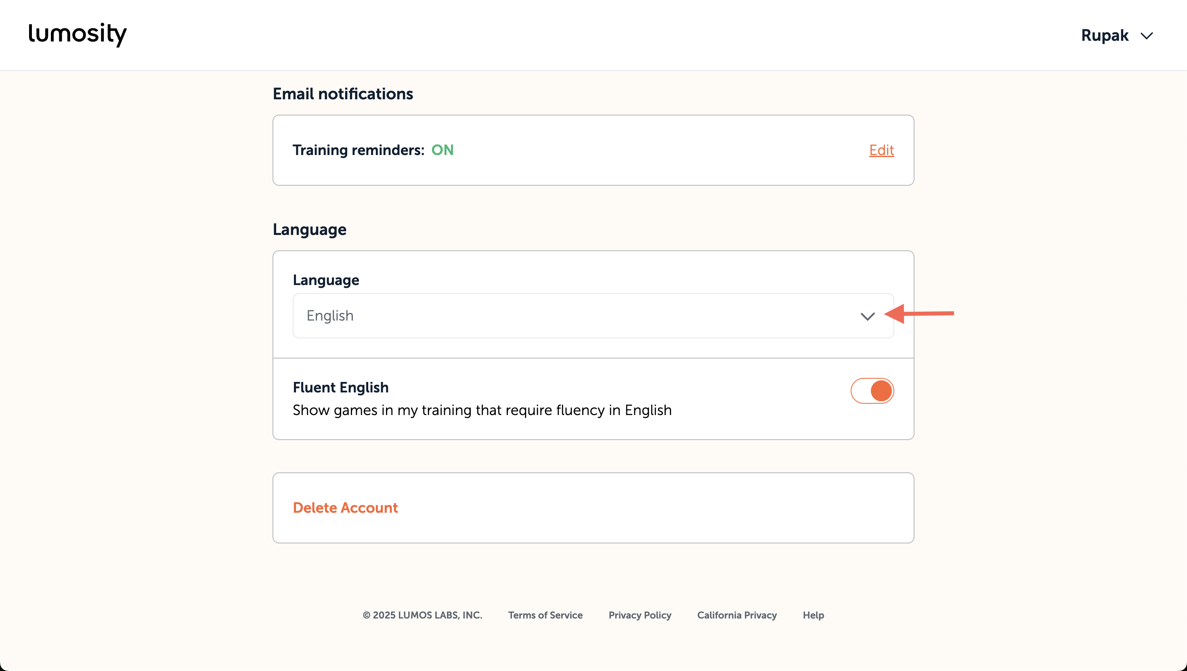Toggle off games requiring English fluency
1187x671 pixels.
[x=872, y=390]
